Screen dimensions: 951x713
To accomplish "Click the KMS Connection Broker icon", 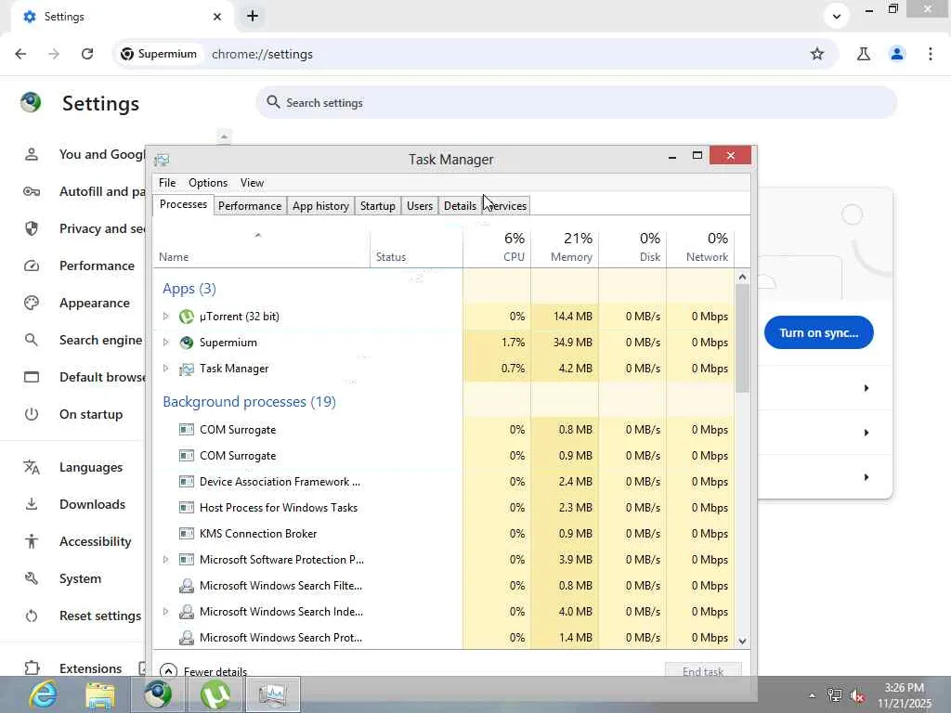I will coord(186,534).
